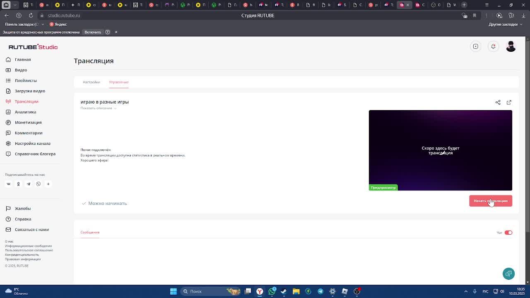The width and height of the screenshot is (530, 298).
Task: Click the browser back arrow
Action: coord(7,15)
